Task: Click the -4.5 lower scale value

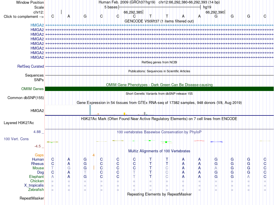Action: (37, 146)
